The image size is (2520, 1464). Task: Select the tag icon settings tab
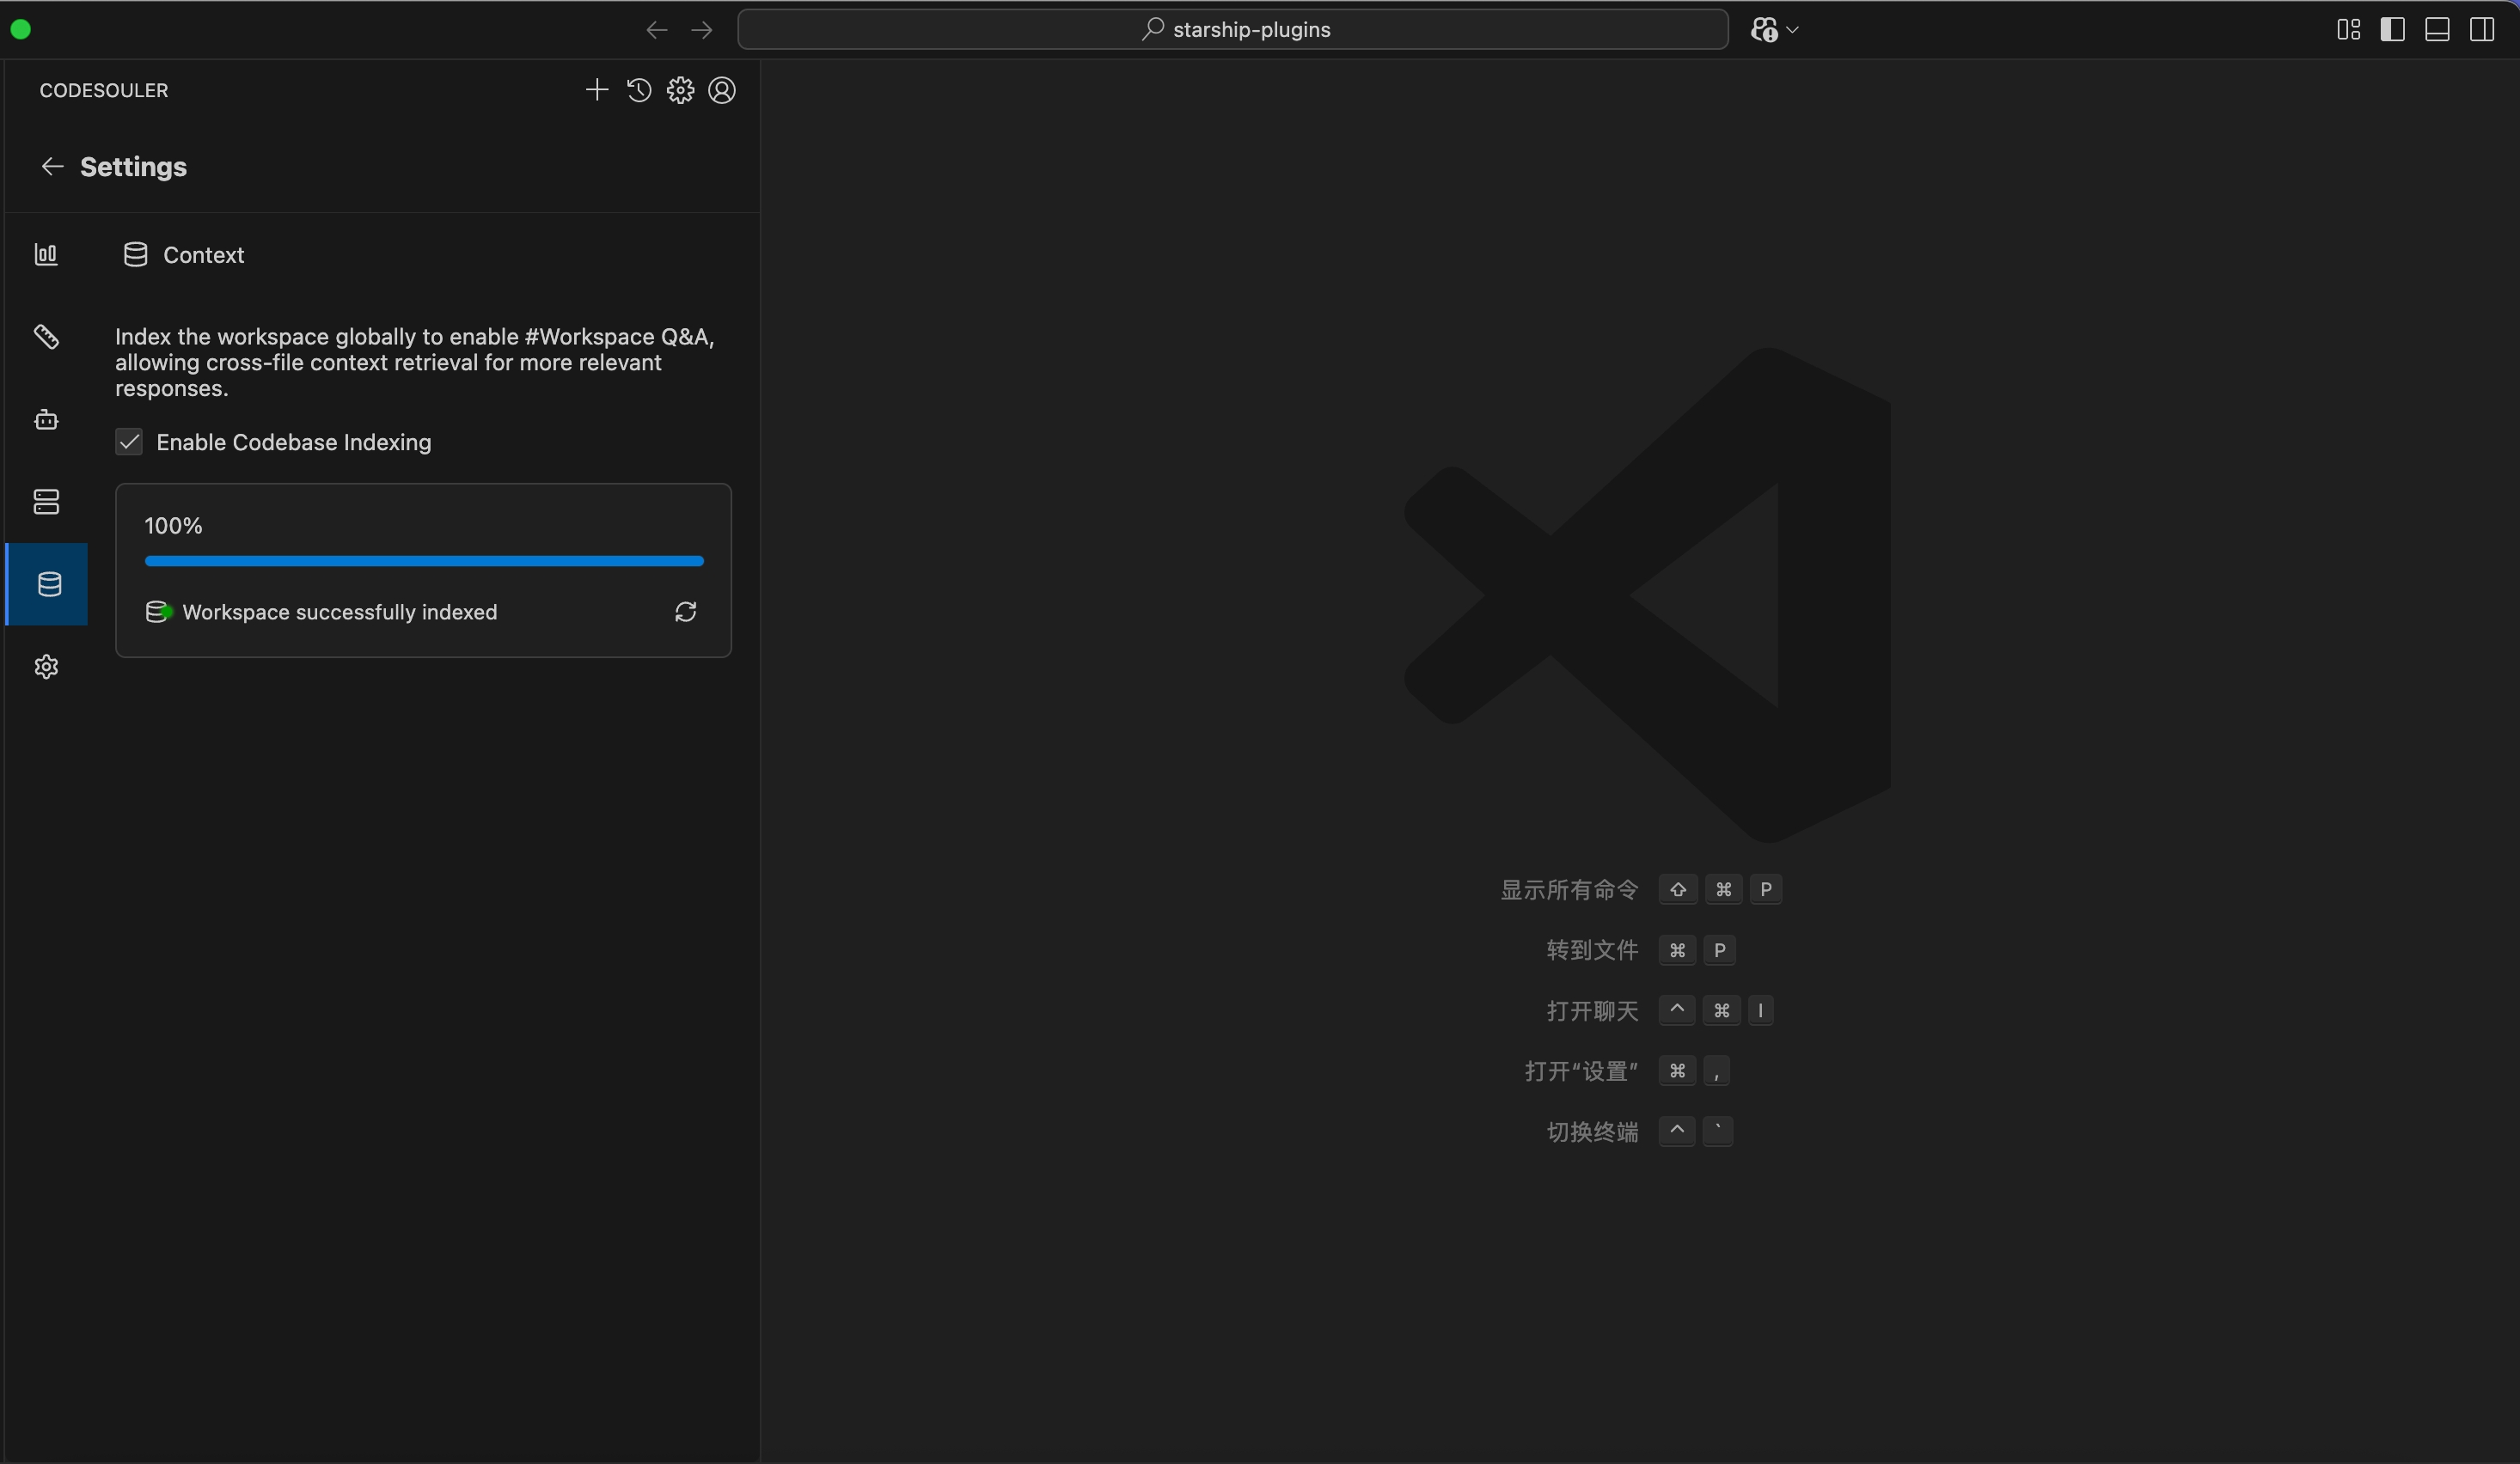46,337
